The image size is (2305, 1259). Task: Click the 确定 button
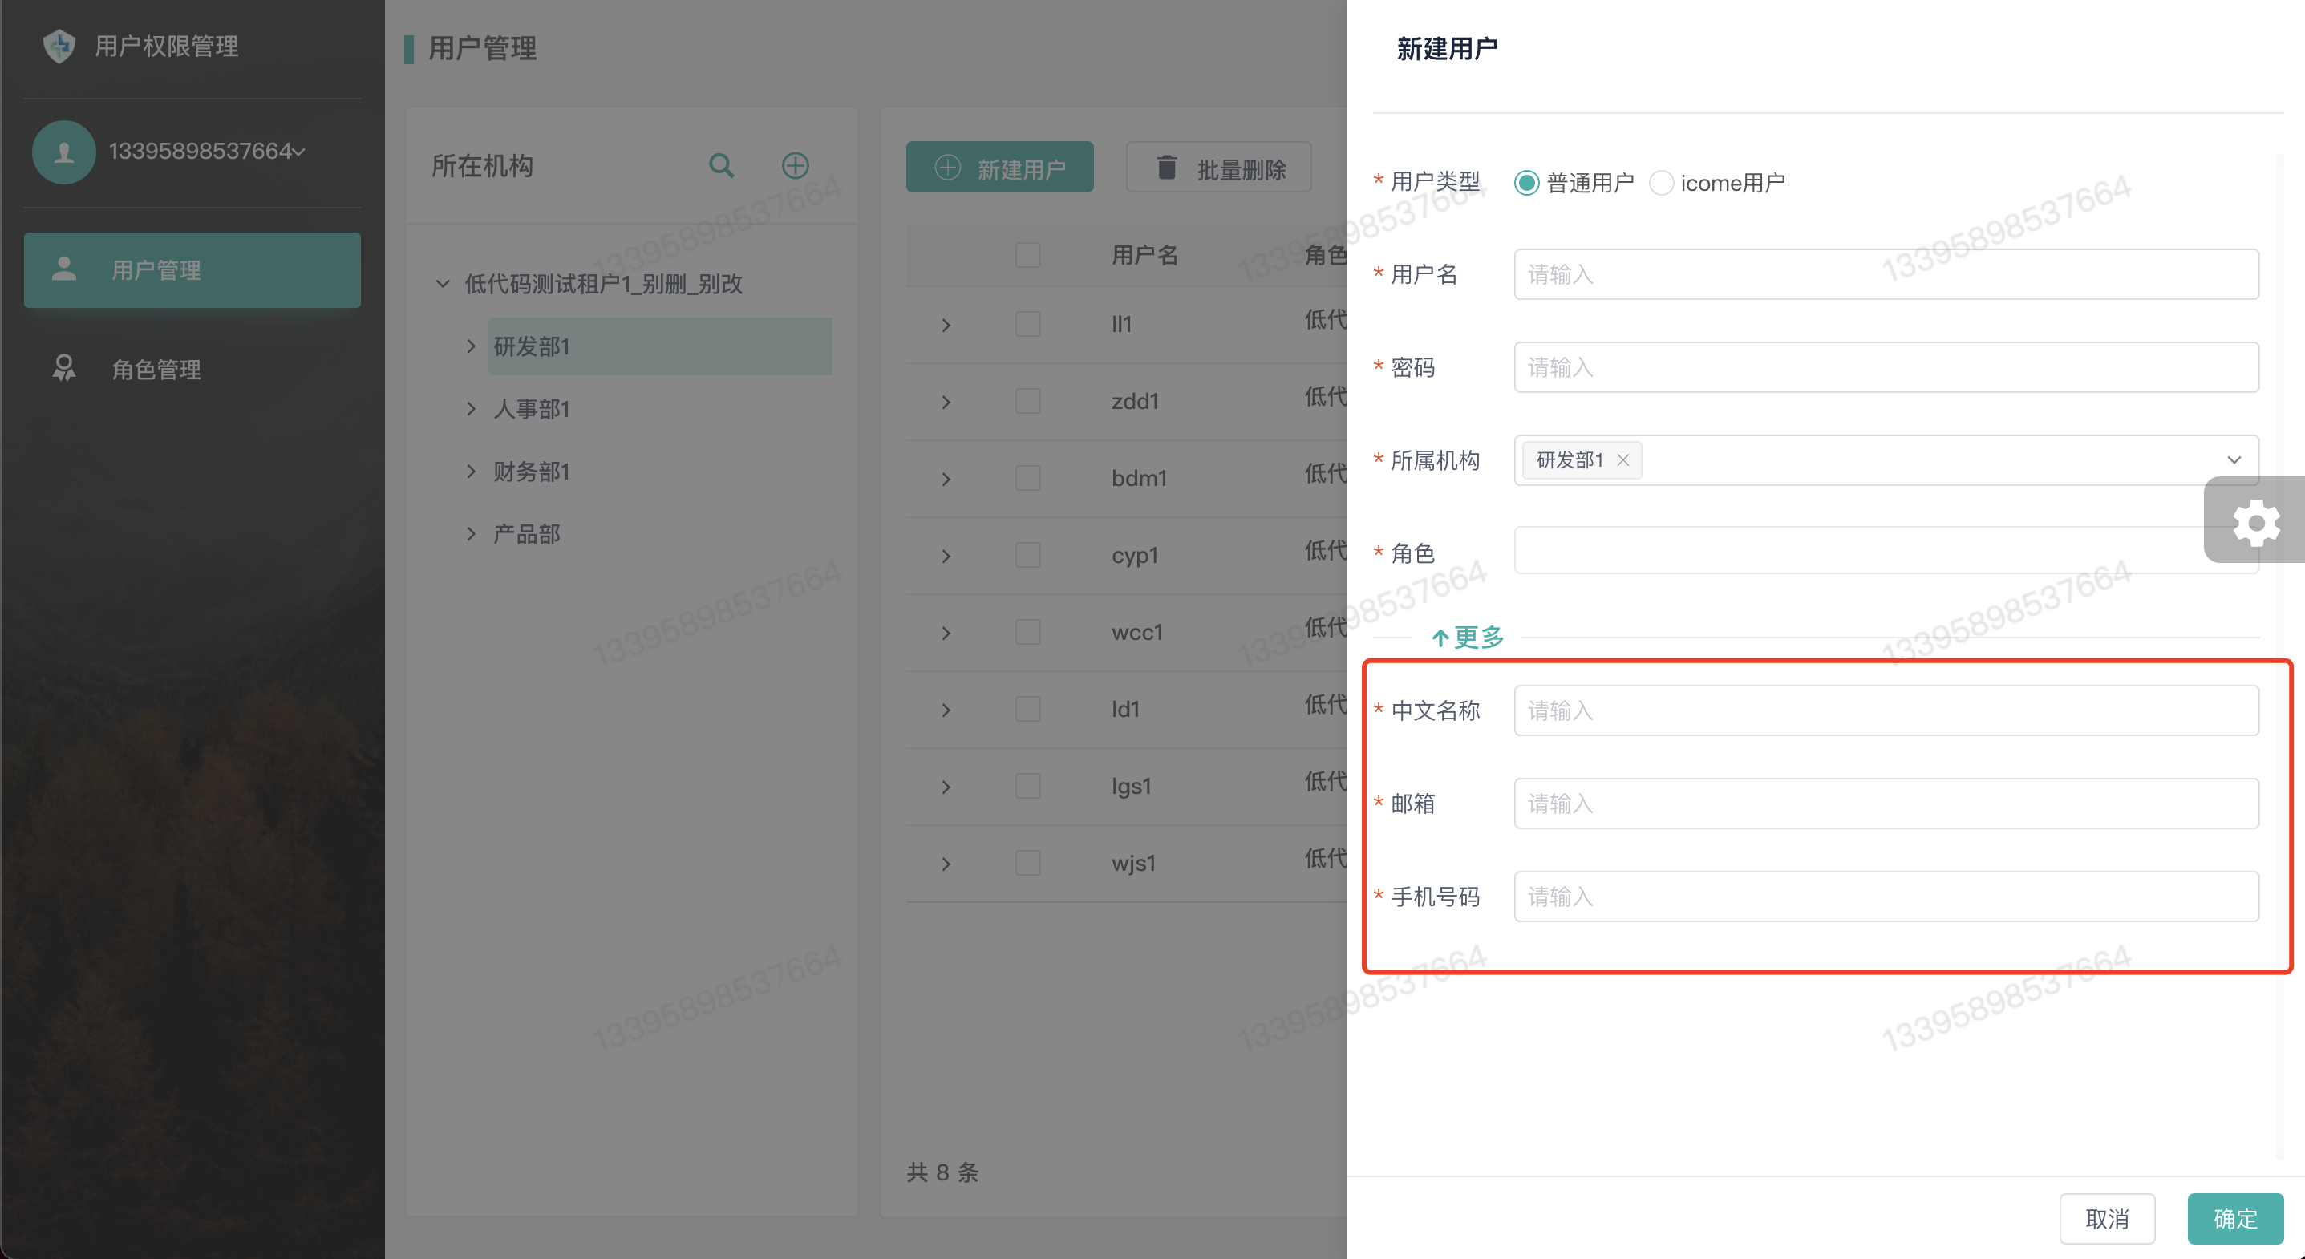tap(2235, 1219)
